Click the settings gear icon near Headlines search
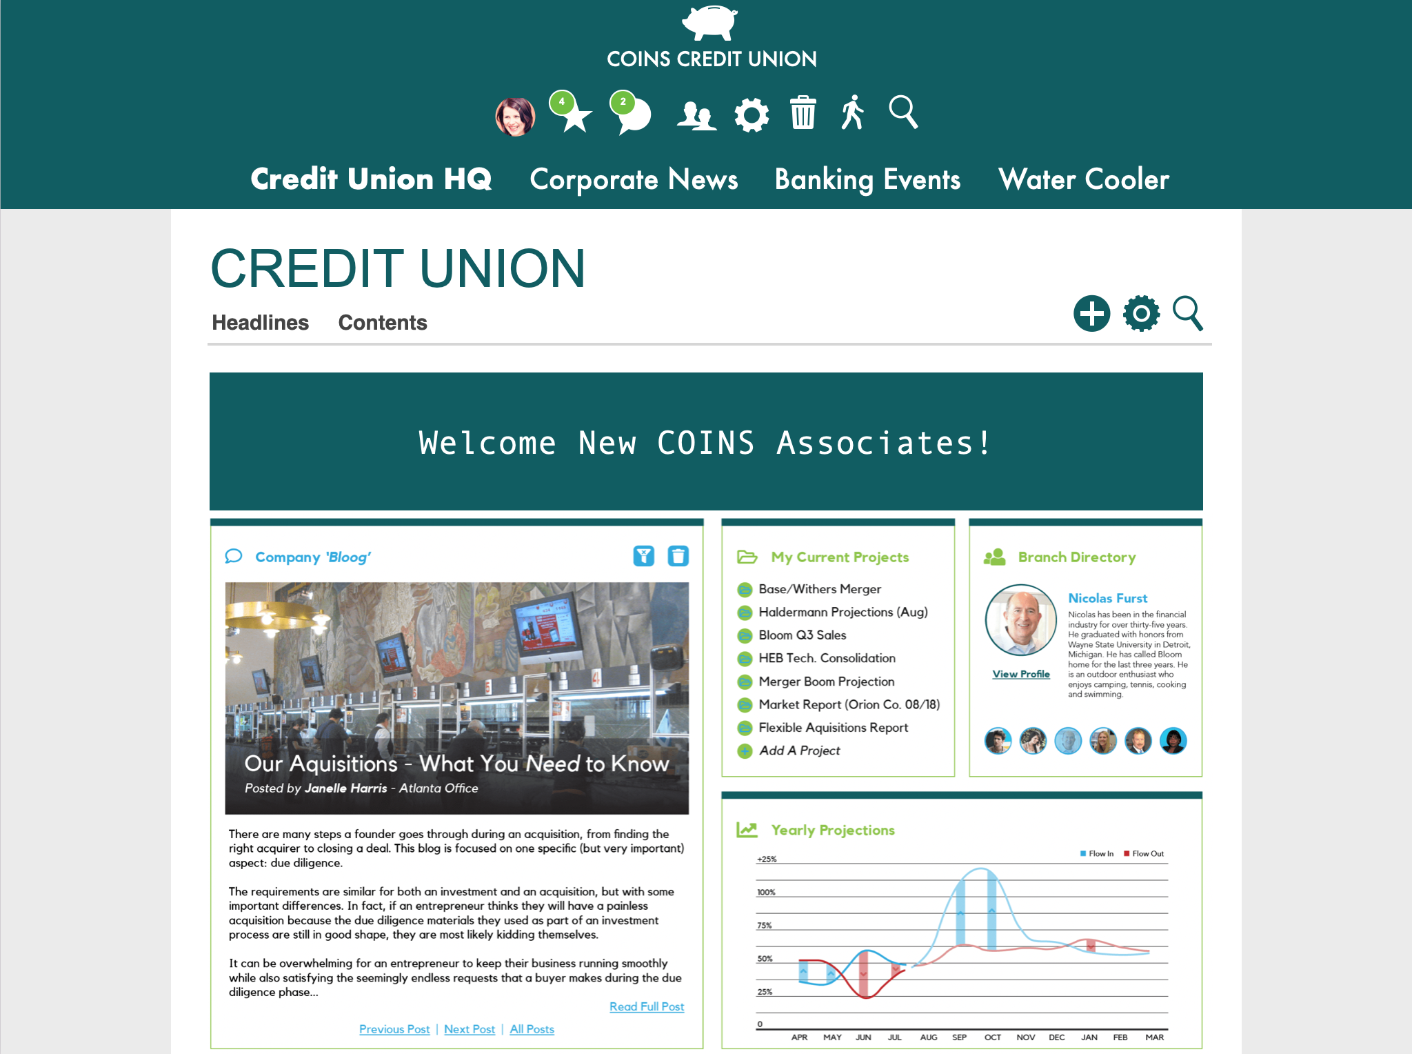The image size is (1412, 1054). coord(1141,315)
